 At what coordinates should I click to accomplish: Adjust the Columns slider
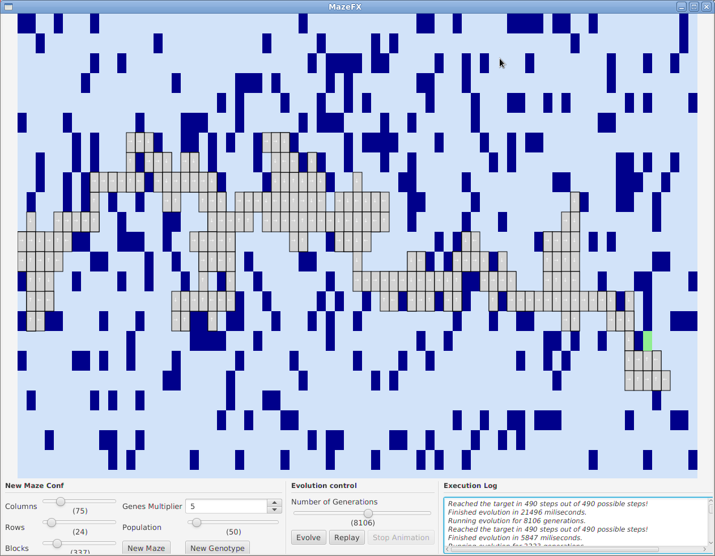point(79,502)
